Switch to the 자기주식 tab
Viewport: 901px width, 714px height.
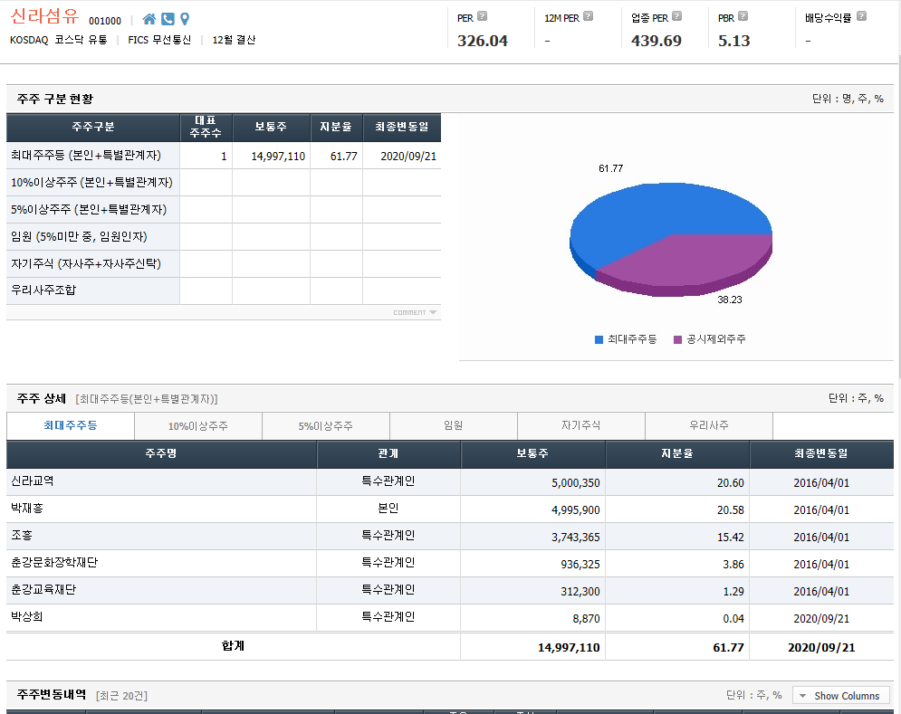pyautogui.click(x=581, y=425)
